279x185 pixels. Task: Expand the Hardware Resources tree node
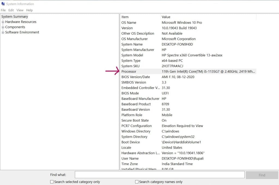point(3,22)
